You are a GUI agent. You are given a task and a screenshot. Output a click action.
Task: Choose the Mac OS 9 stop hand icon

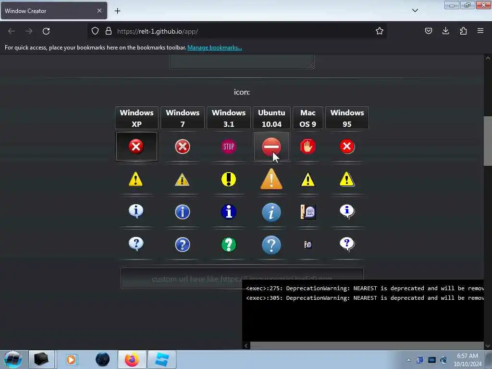(x=307, y=147)
